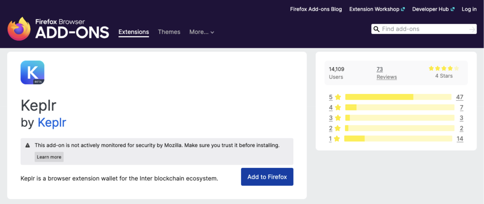Viewport: 484px width, 204px height.
Task: Click the 1-star rating bar
Action: [398, 139]
